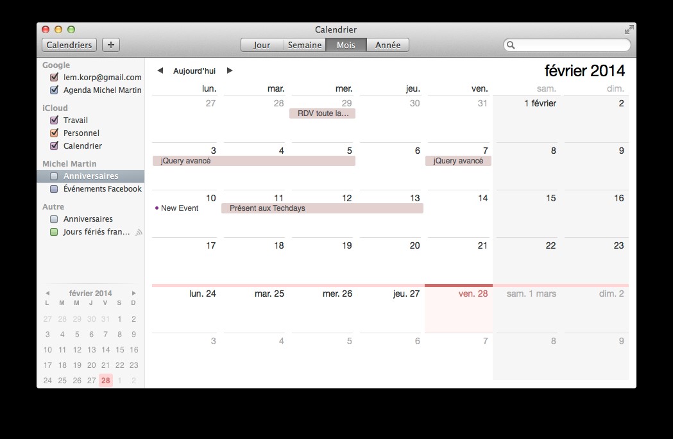Click purple dot of New Event
This screenshot has height=439, width=673.
coord(157,208)
